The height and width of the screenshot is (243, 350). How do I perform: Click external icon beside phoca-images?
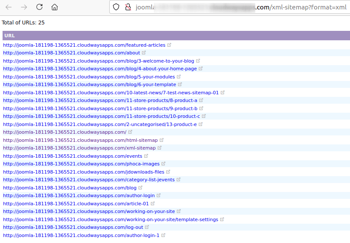click(163, 164)
